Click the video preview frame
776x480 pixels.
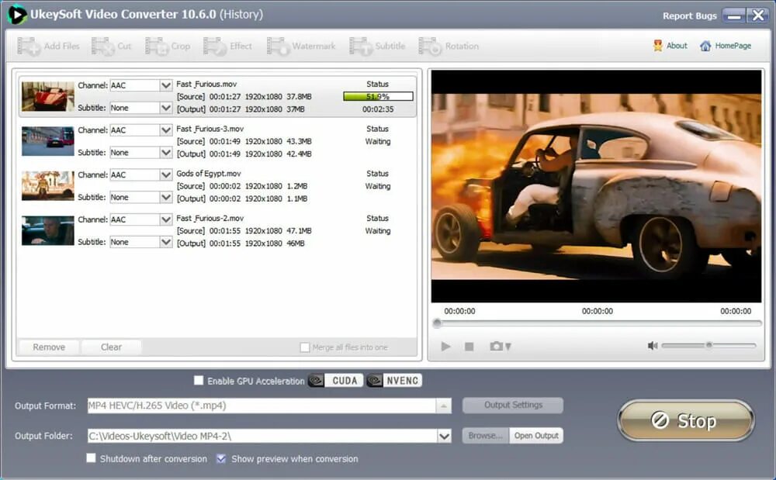[596, 186]
